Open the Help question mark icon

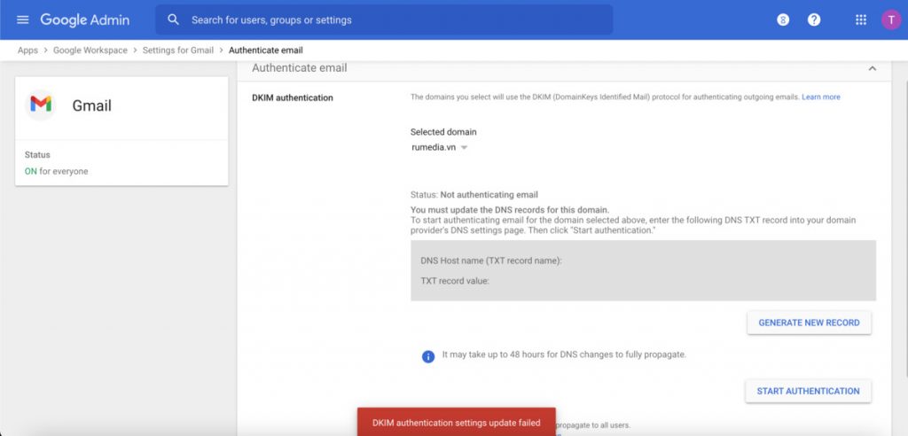pos(814,19)
